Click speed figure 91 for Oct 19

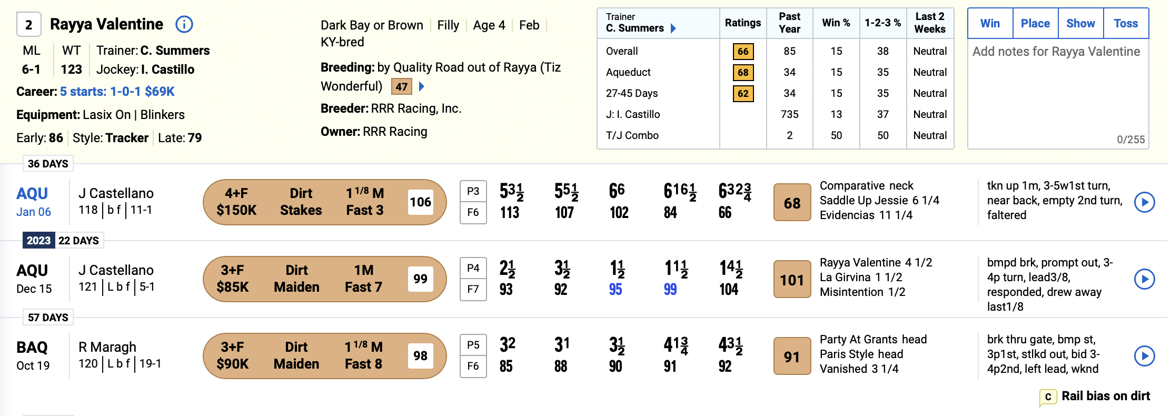click(792, 356)
